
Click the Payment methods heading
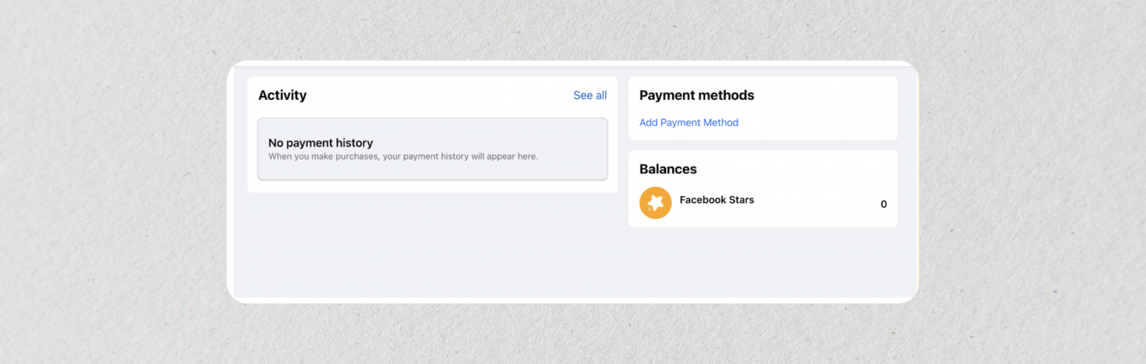point(696,95)
